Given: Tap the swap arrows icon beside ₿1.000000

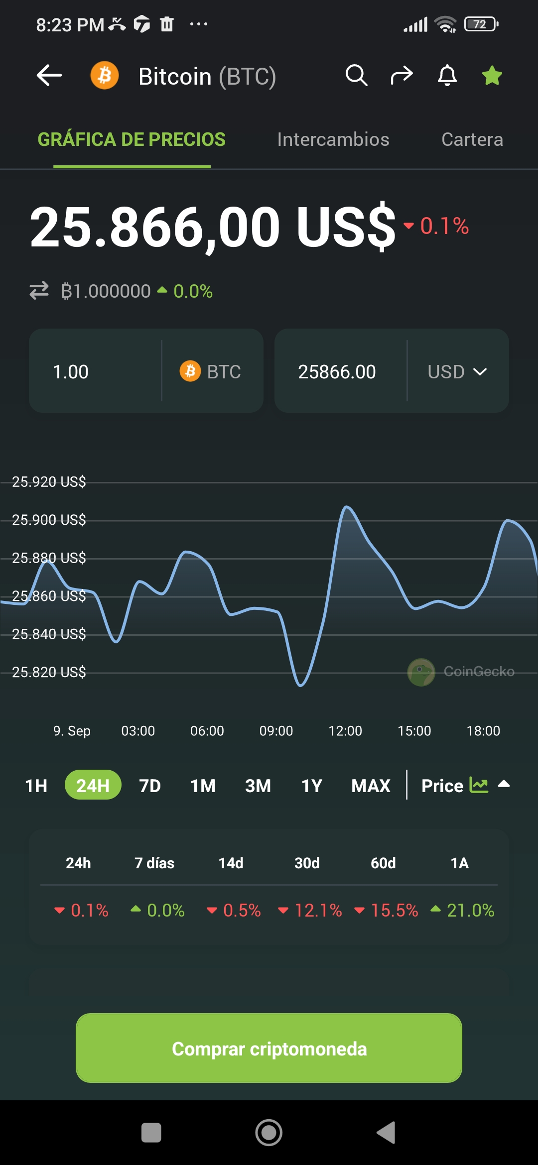Looking at the screenshot, I should pyautogui.click(x=39, y=291).
